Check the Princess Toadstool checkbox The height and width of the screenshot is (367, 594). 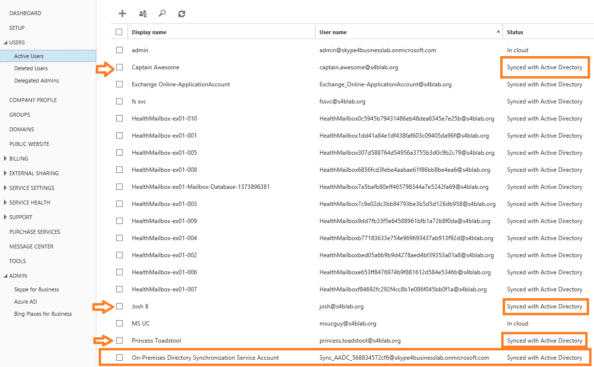click(119, 340)
